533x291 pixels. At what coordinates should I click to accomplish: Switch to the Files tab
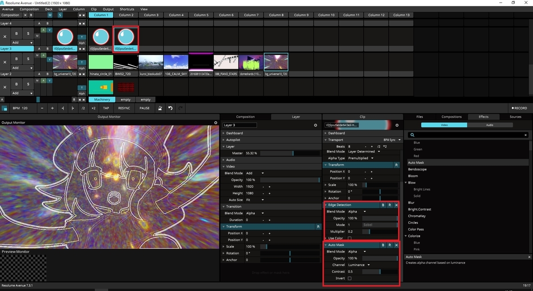click(420, 117)
